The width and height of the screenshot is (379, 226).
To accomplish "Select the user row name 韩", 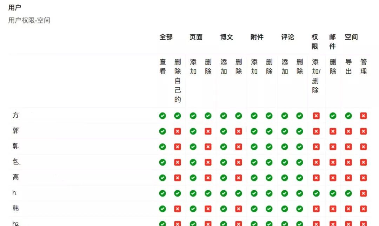I will click(x=15, y=208).
